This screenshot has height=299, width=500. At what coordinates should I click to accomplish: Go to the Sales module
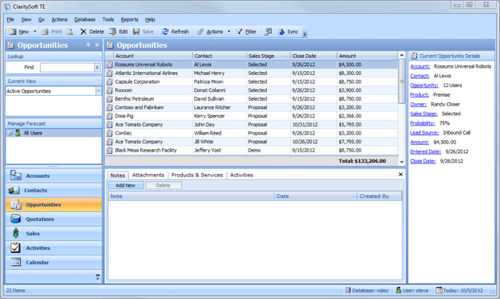(x=53, y=234)
